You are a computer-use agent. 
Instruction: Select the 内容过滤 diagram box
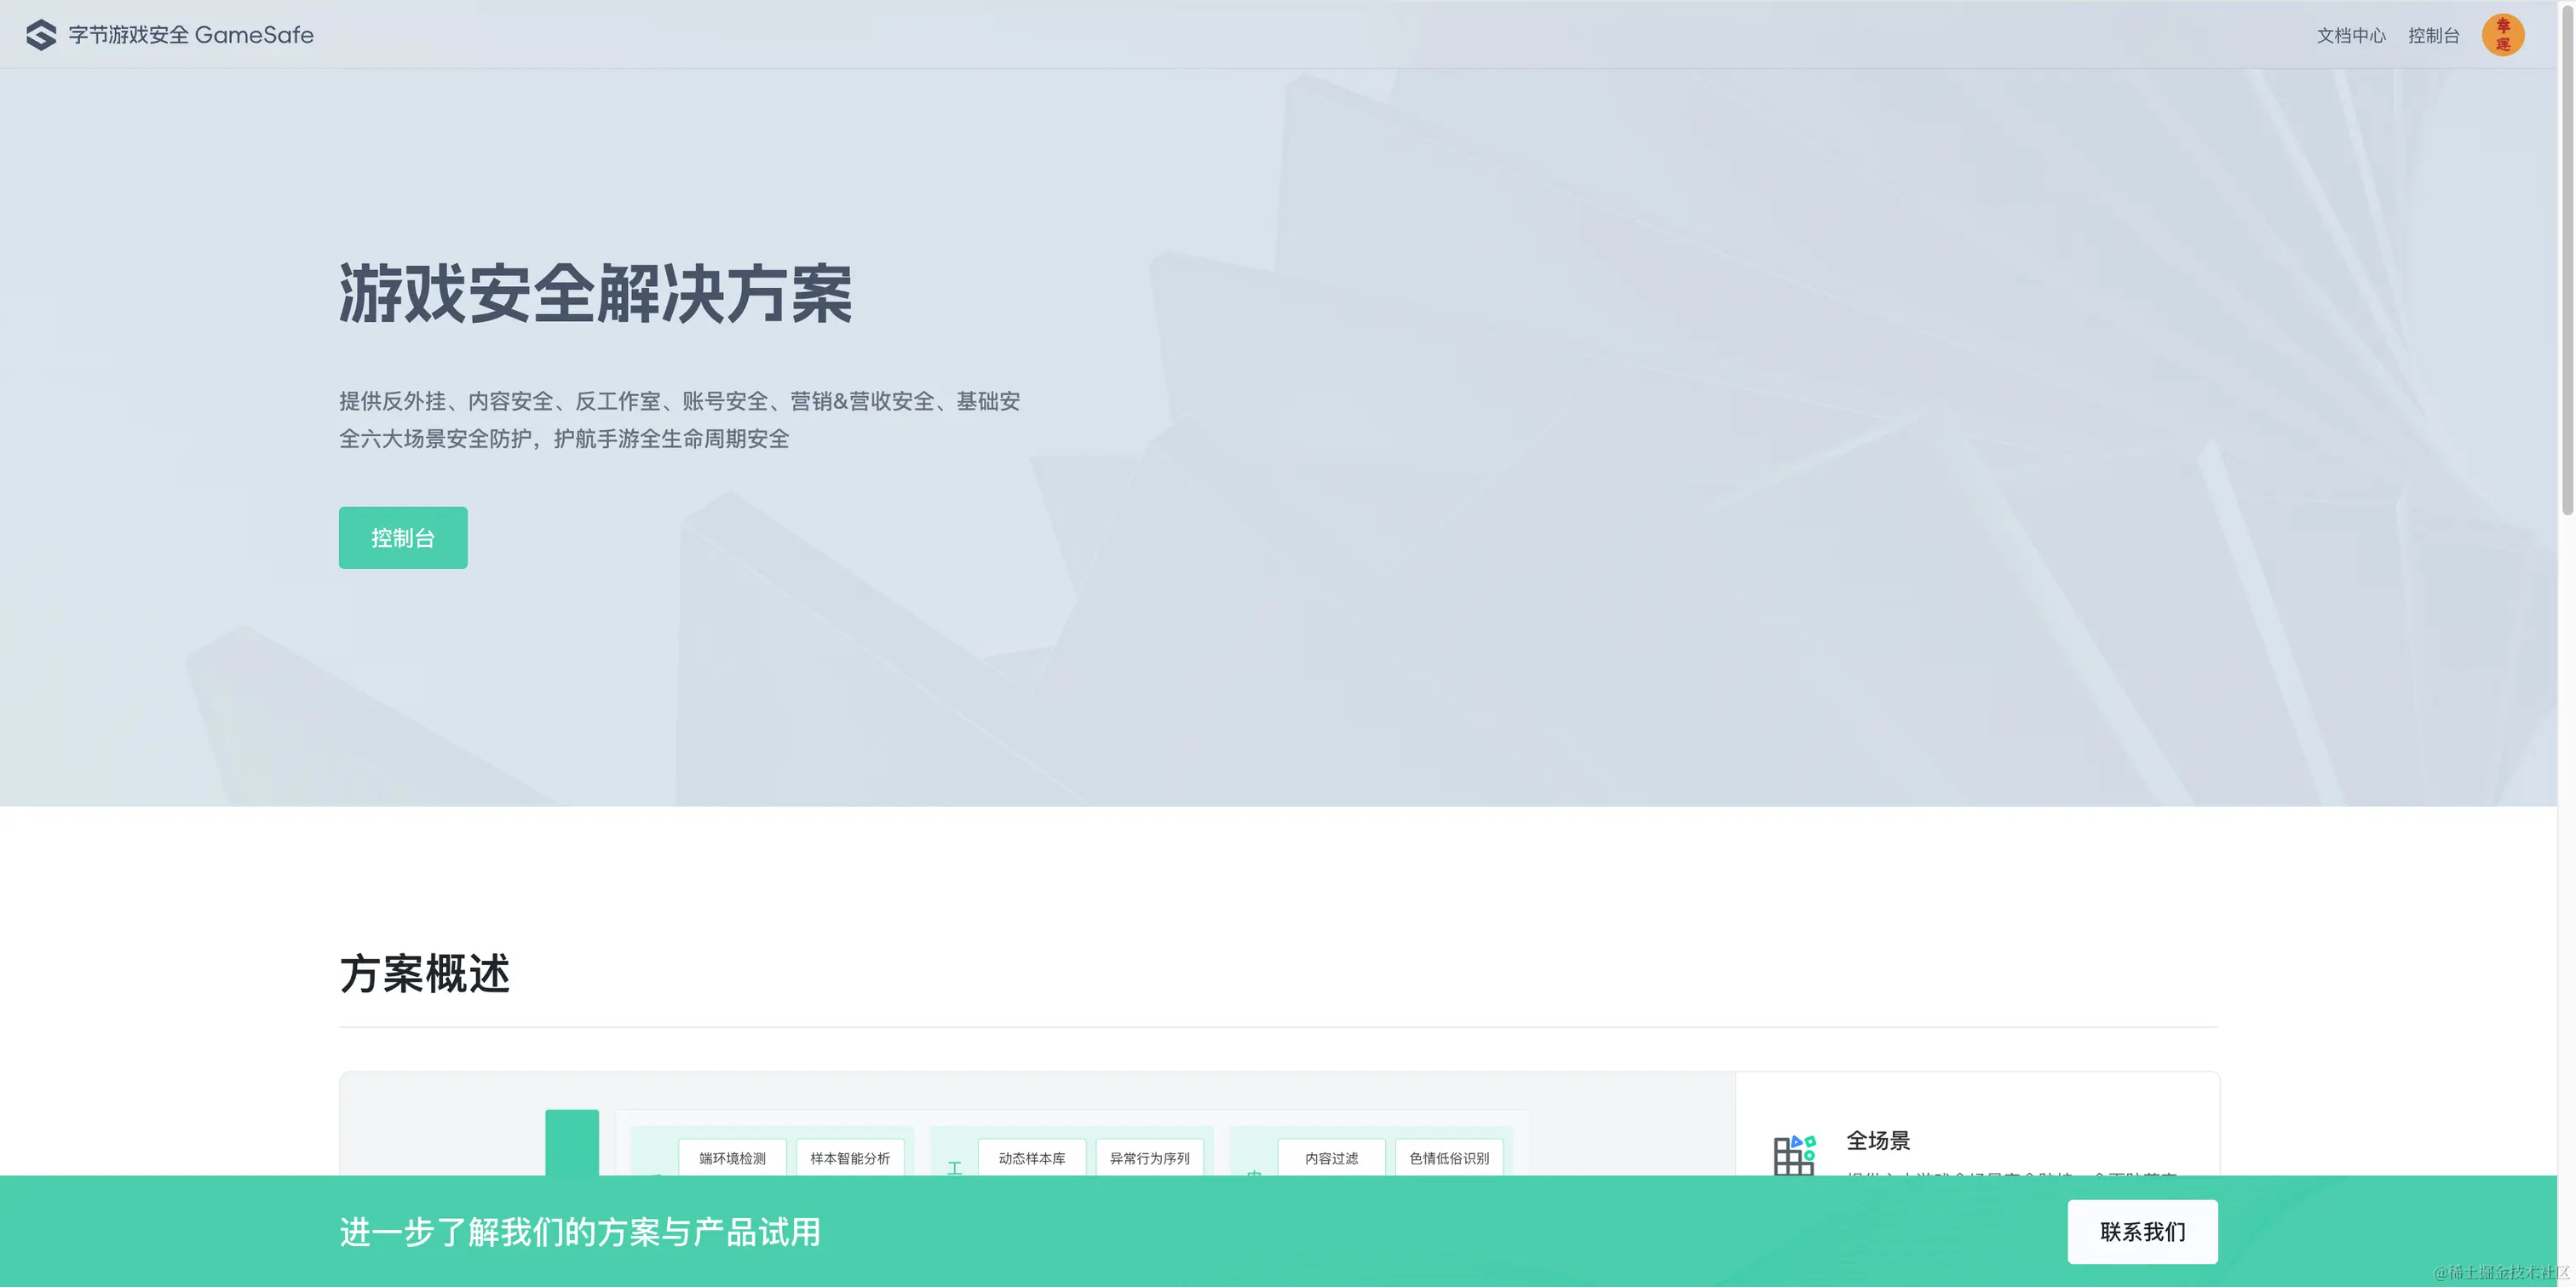(x=1331, y=1158)
